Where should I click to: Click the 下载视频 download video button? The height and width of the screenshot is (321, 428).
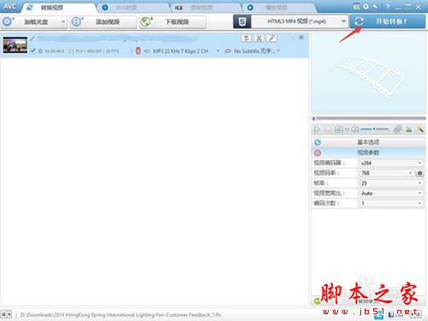click(173, 21)
